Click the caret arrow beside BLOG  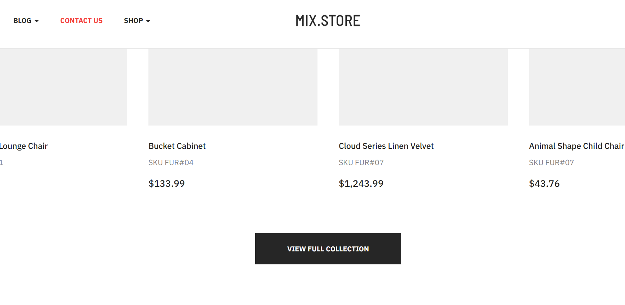point(37,21)
